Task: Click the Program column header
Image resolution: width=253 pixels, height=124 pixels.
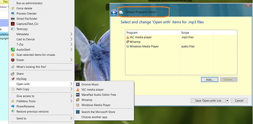Action: [x=152, y=33]
